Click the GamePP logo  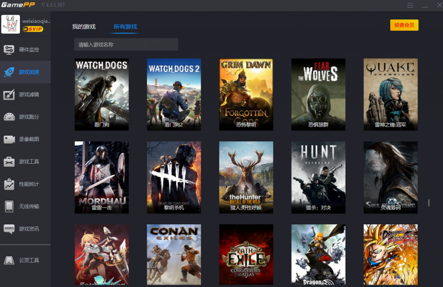pos(18,5)
